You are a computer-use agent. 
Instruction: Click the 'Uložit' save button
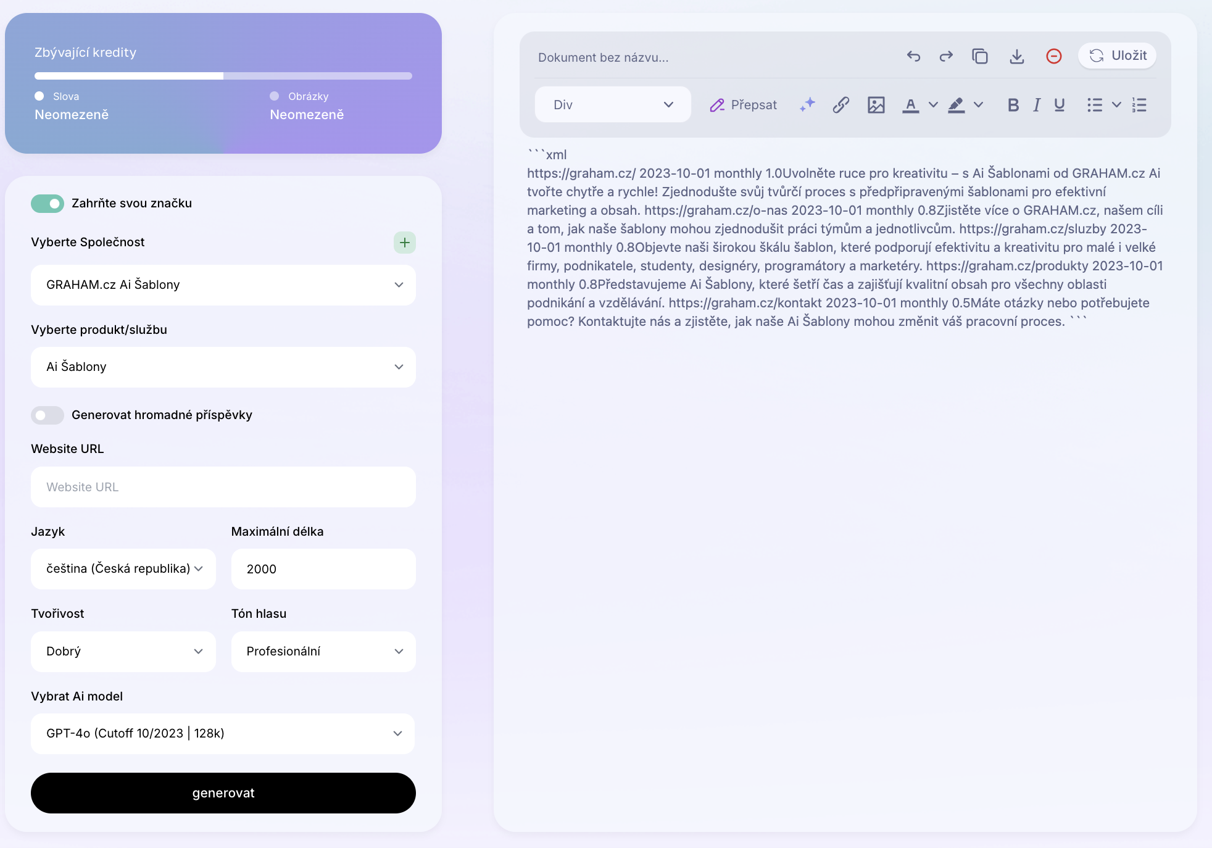tap(1117, 56)
